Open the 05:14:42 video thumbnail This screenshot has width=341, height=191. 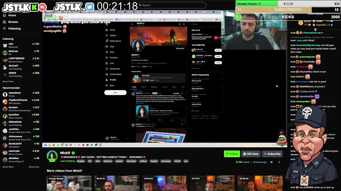(117, 183)
